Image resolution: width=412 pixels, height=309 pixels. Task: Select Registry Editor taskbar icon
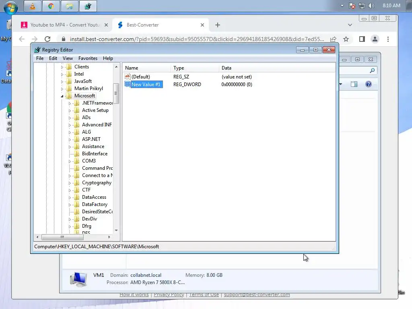coord(88,6)
